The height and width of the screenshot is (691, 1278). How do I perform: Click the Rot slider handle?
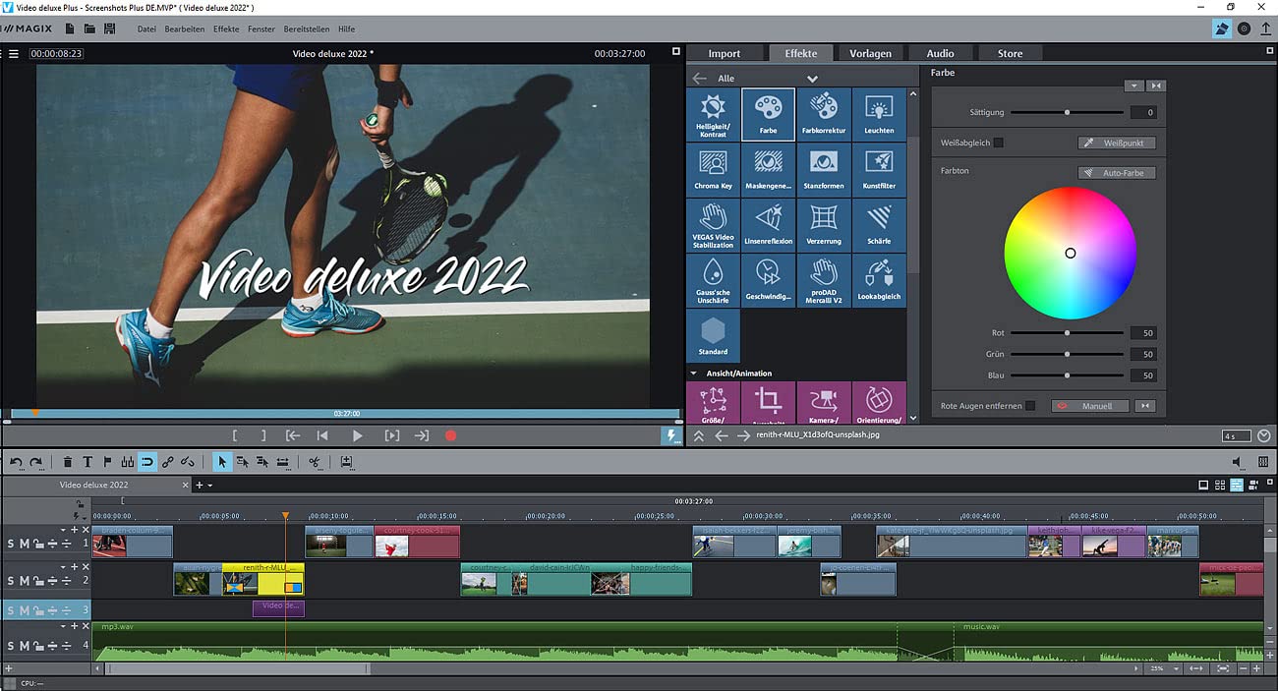(x=1067, y=333)
